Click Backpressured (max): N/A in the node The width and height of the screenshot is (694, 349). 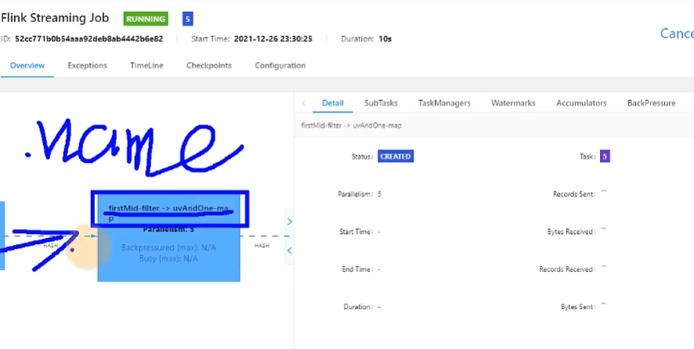click(168, 248)
